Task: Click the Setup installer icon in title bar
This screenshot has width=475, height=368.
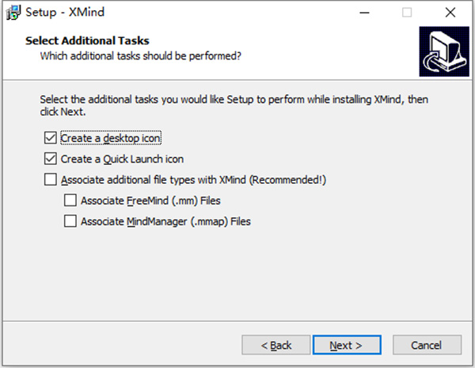Action: click(13, 13)
